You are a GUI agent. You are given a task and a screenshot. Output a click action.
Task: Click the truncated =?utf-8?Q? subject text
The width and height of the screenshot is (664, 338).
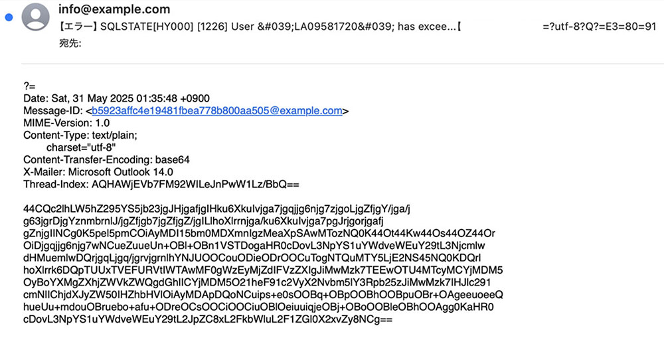[x=599, y=27]
